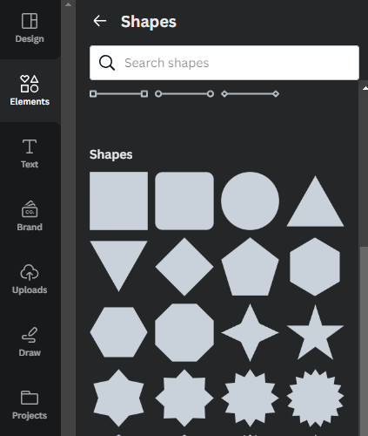Screen dimensions: 368x436
Task: Insert the square shape
Action: (x=118, y=201)
